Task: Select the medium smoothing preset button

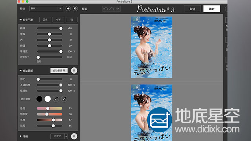Action: click(x=58, y=20)
